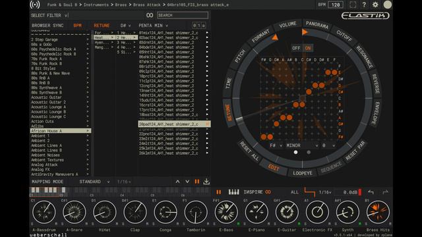Select the HiHat sample pad

pyautogui.click(x=105, y=212)
